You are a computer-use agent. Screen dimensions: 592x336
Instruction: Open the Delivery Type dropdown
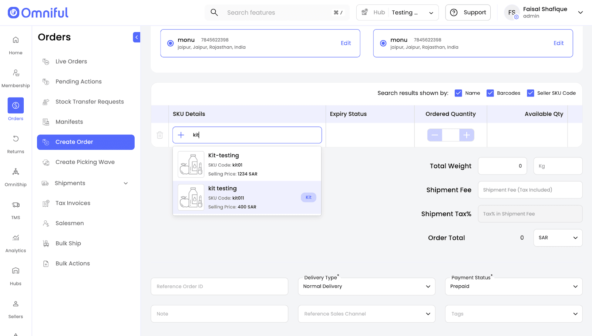[x=366, y=286]
